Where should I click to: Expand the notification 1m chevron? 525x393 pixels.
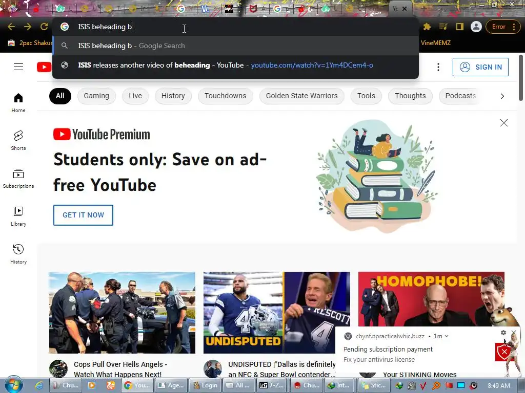coord(447,336)
